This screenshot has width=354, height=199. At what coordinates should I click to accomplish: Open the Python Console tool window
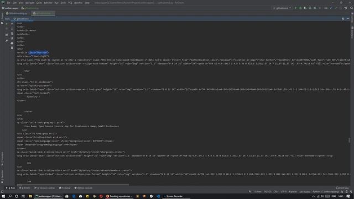pos(84,188)
